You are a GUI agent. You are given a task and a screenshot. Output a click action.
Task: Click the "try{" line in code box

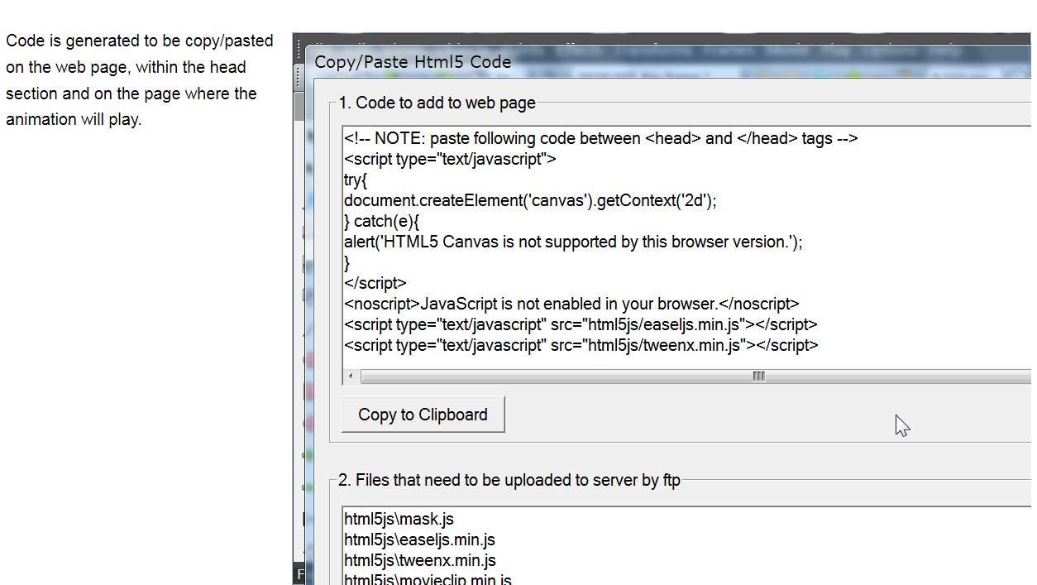point(356,180)
